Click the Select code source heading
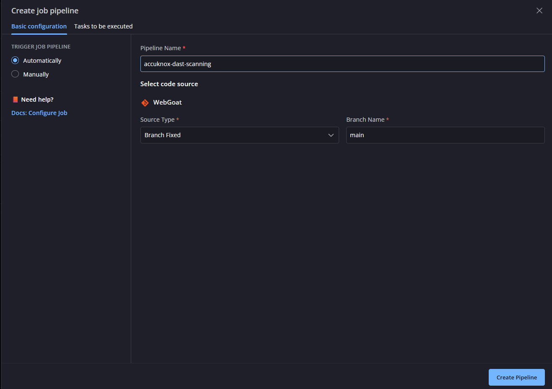 tap(169, 84)
